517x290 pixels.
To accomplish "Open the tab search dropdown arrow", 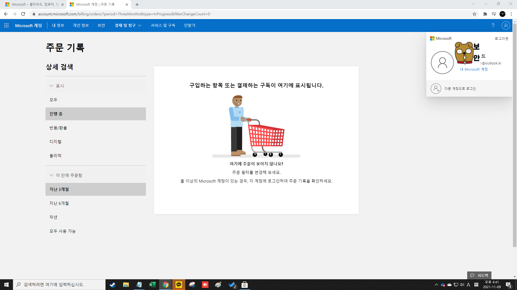I will [x=473, y=4].
